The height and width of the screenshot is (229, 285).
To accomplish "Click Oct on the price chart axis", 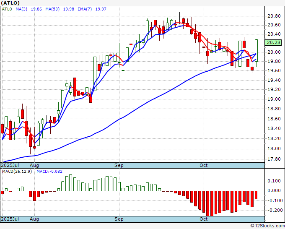I will coord(204,165).
